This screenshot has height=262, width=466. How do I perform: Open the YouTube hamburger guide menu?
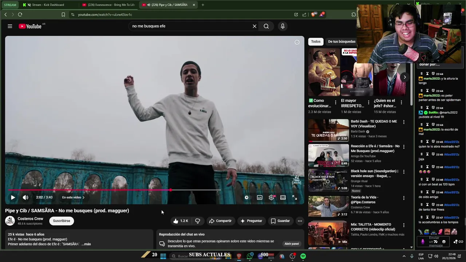coord(10,26)
